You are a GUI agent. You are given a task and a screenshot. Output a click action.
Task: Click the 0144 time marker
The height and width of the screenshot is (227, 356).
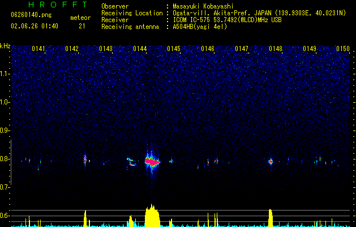click(140, 49)
